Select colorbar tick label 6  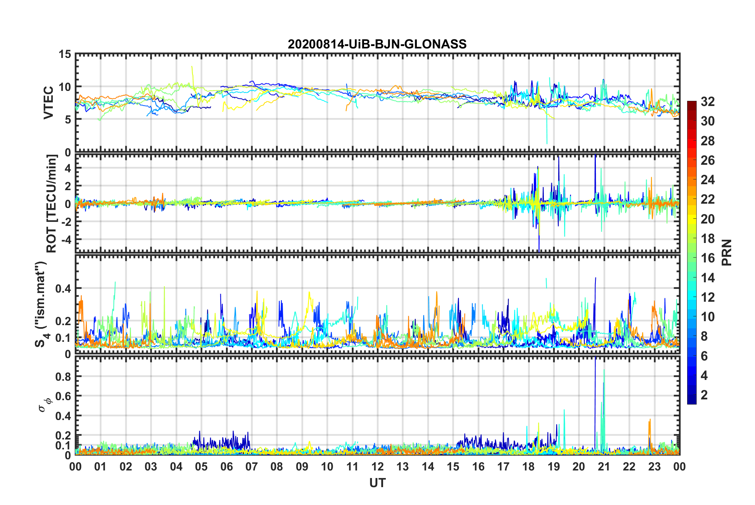pos(704,356)
